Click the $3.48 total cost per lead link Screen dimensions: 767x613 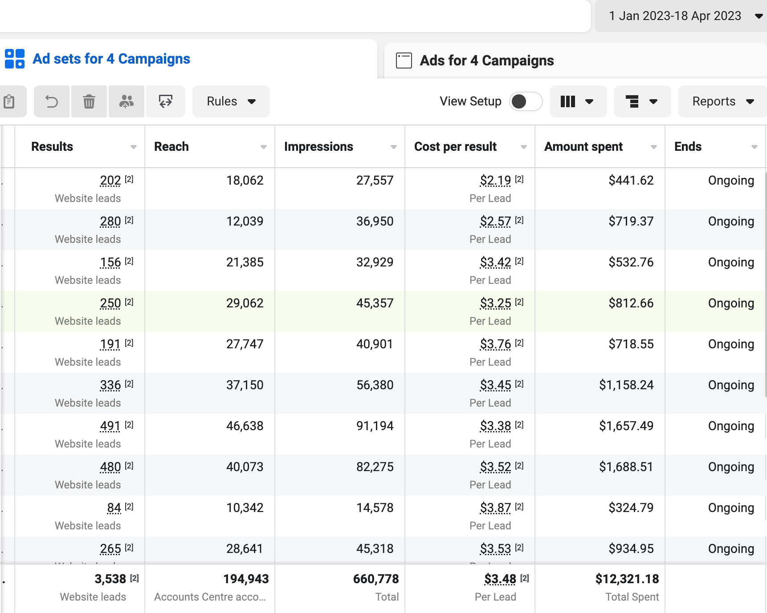click(x=500, y=579)
